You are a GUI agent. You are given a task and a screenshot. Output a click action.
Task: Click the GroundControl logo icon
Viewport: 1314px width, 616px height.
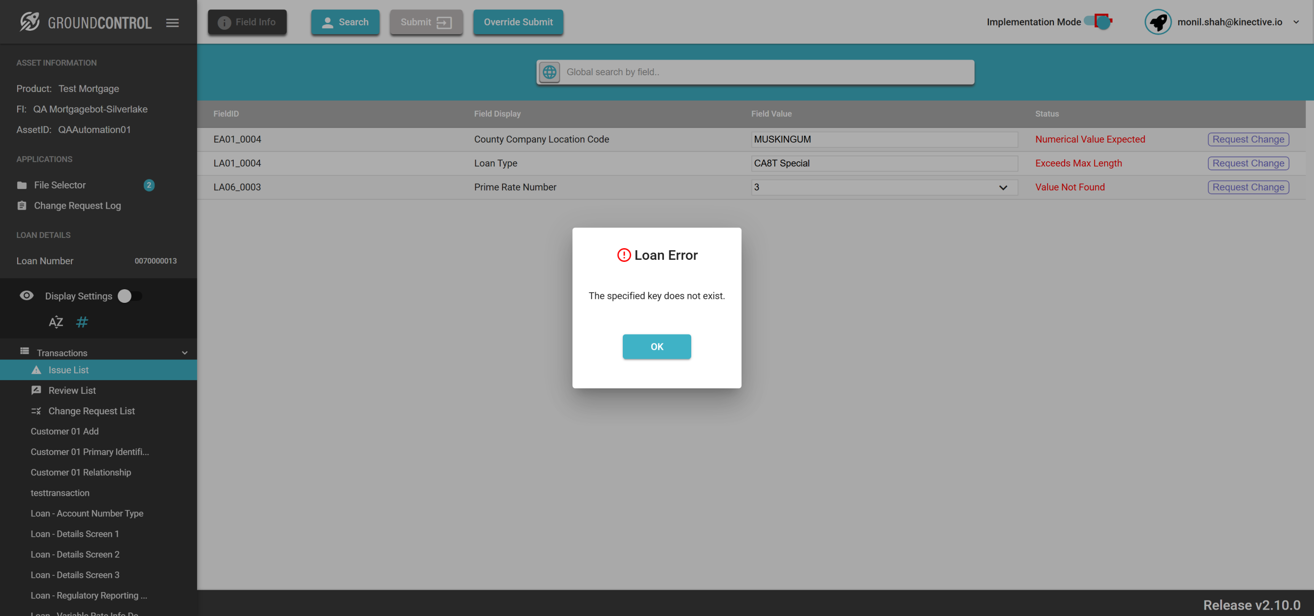click(30, 22)
